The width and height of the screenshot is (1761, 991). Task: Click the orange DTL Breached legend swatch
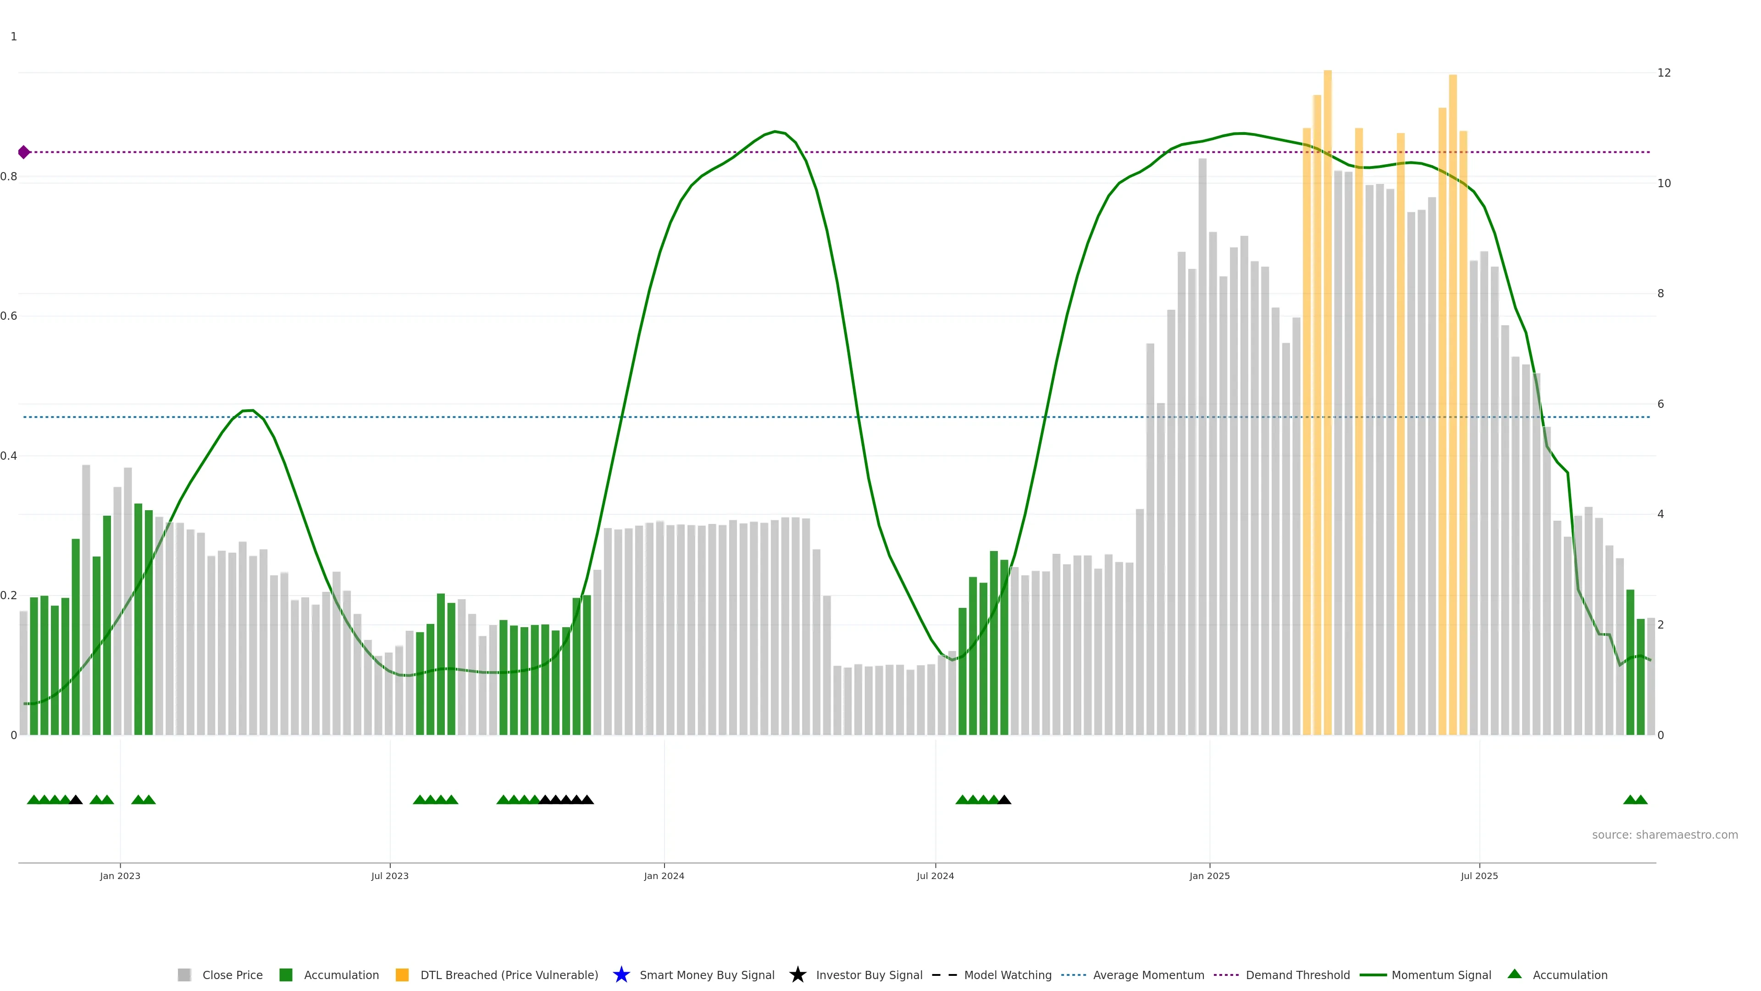click(402, 974)
